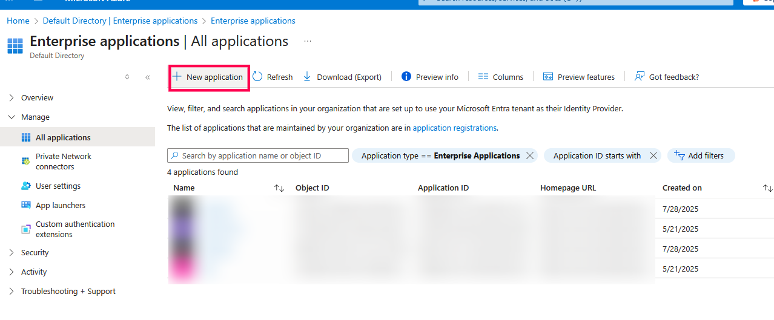
Task: Focus the search by application name field
Action: coord(258,155)
